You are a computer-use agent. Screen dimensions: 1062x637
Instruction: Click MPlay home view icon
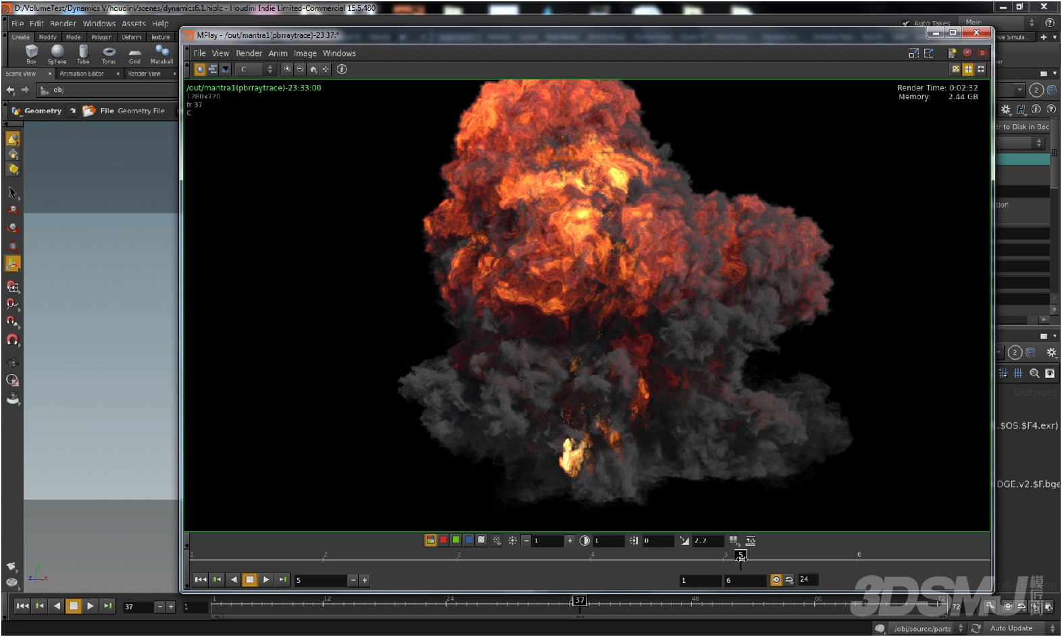coord(313,69)
